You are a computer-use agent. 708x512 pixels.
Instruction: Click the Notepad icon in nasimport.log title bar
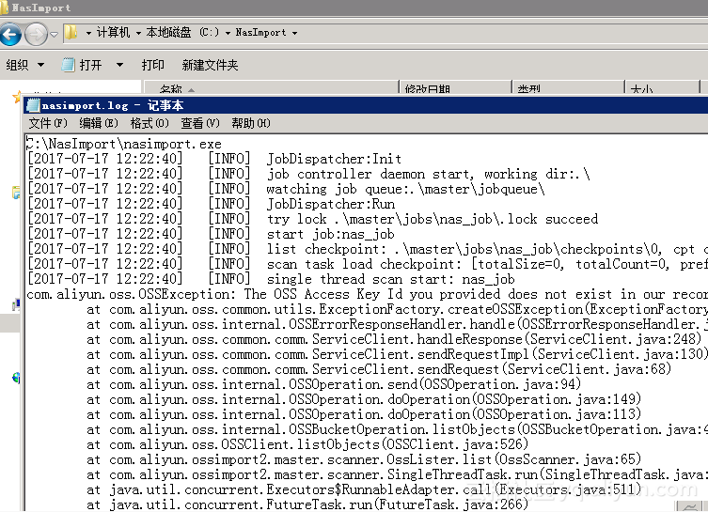coord(33,105)
